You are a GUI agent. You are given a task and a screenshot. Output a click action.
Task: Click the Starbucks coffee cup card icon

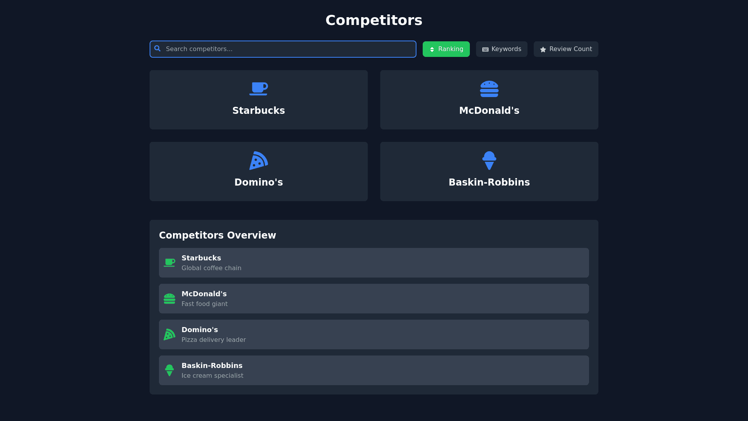click(258, 89)
